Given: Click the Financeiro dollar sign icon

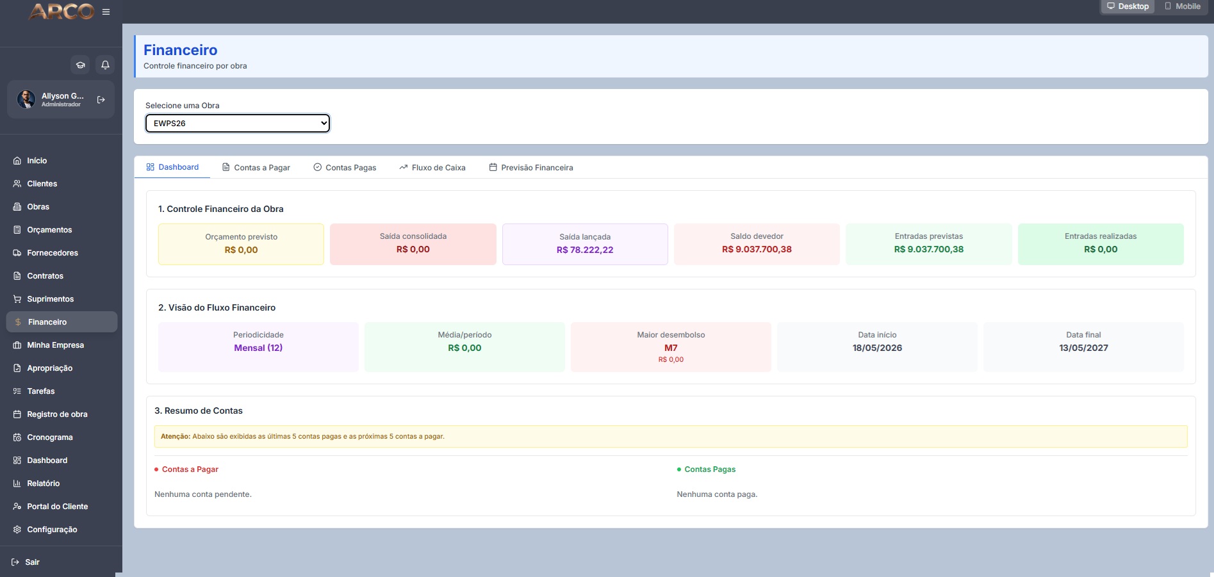Looking at the screenshot, I should tap(18, 322).
